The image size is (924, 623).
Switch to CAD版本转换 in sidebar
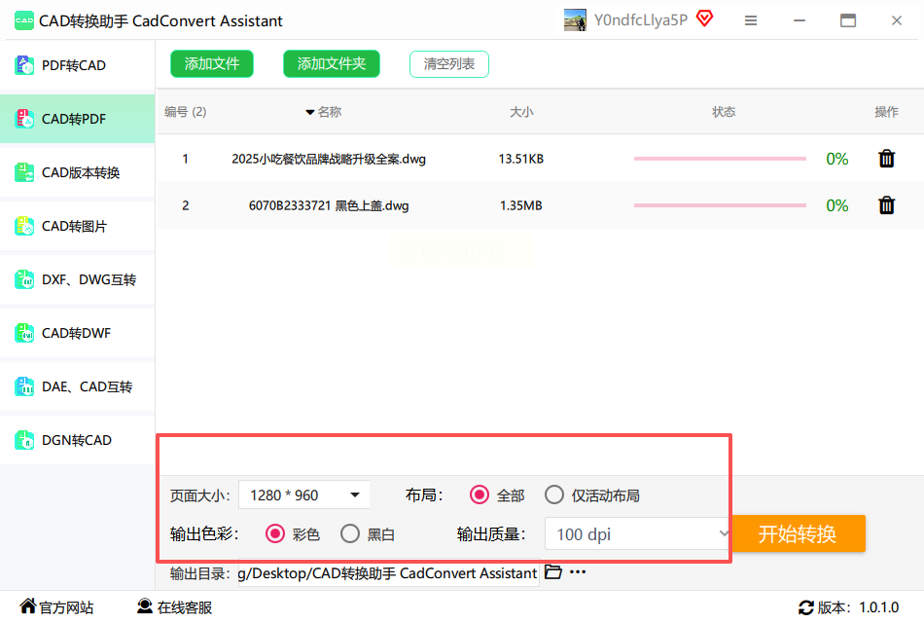pos(77,173)
